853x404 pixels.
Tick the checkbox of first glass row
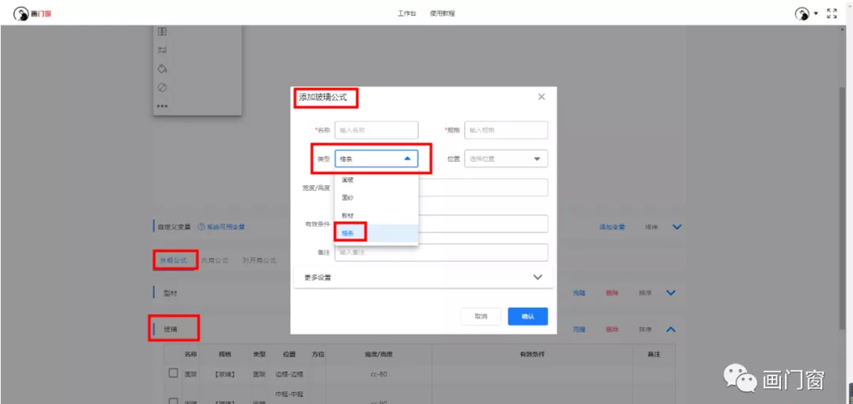click(x=173, y=373)
